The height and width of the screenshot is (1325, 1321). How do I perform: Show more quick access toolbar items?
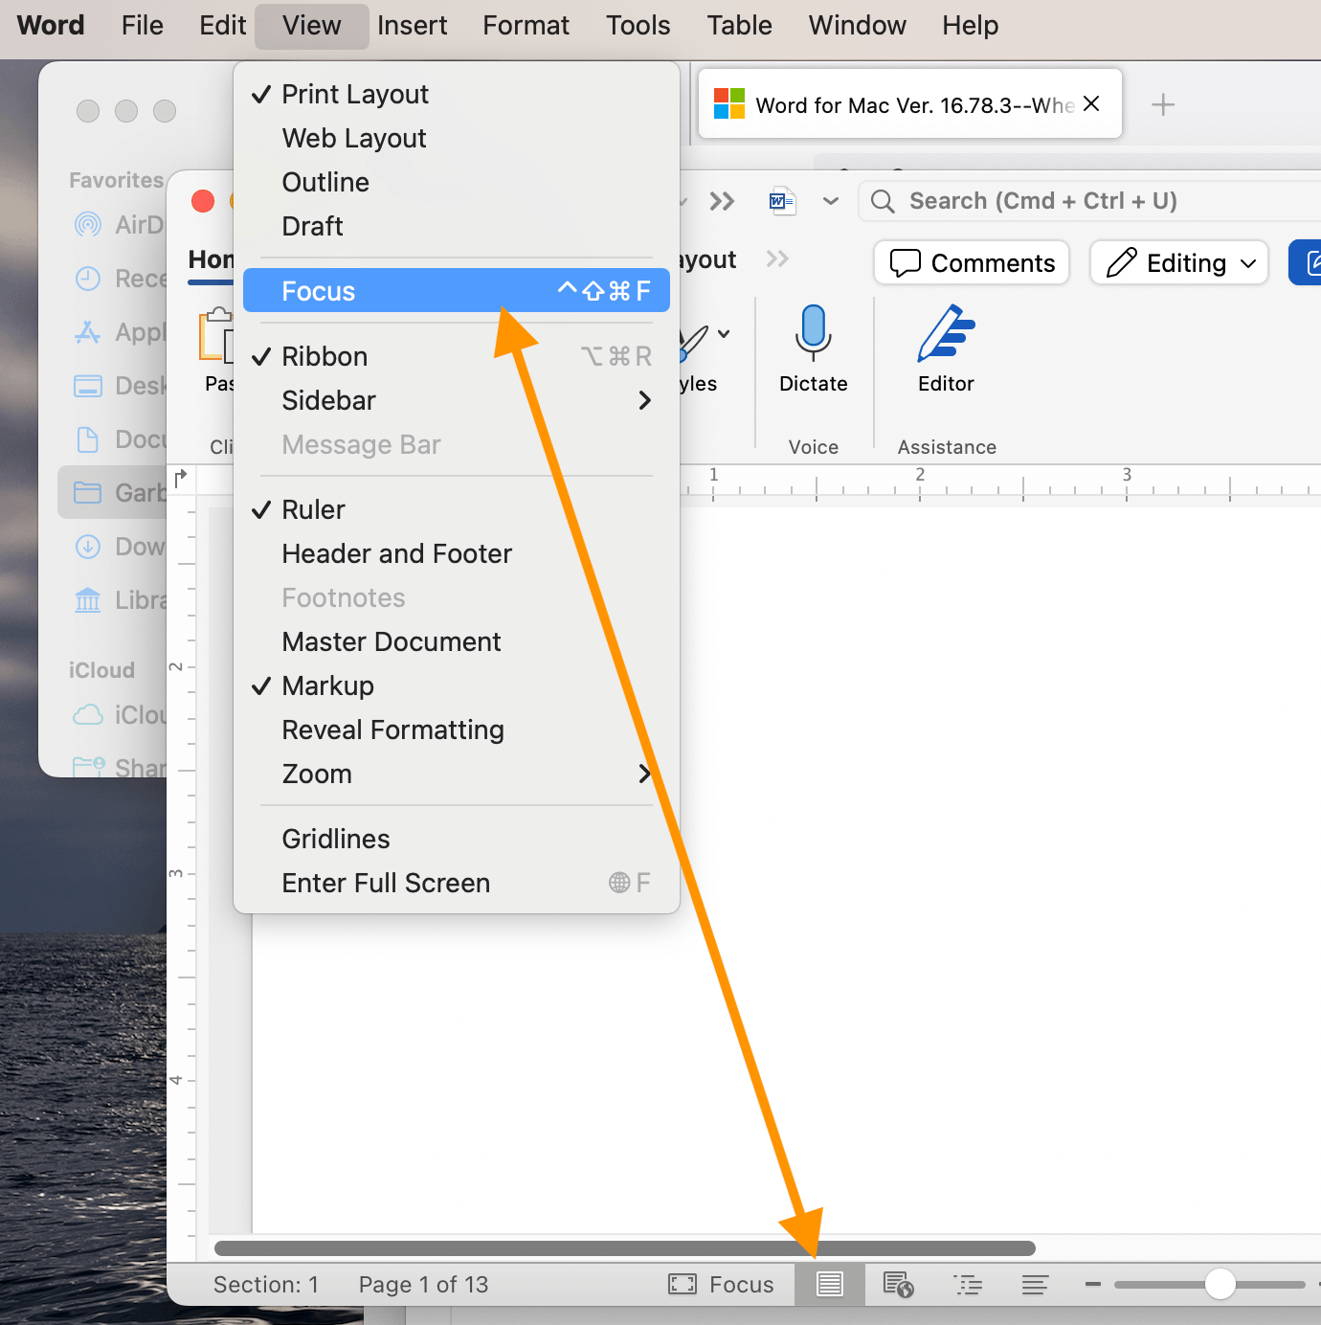pos(722,201)
